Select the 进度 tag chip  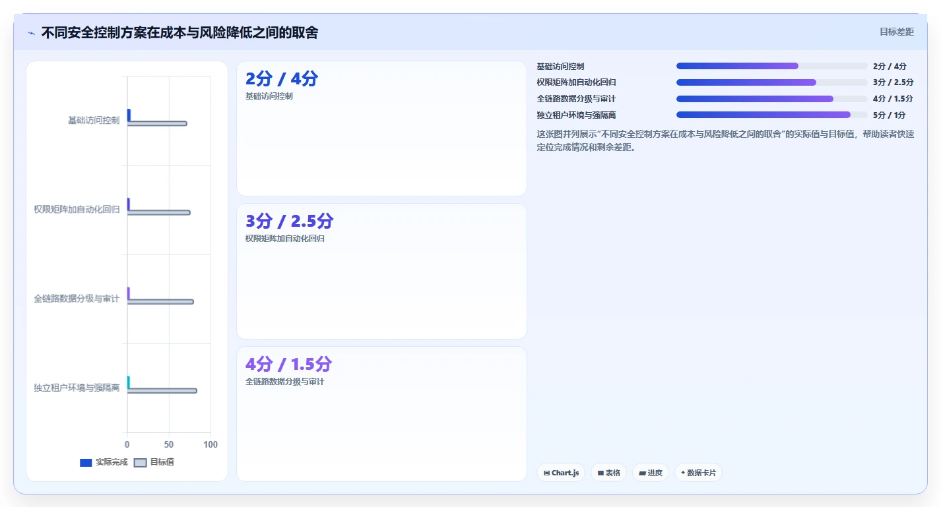click(650, 473)
